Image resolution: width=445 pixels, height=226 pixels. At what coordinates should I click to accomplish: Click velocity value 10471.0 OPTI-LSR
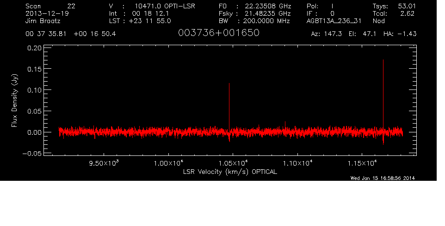165,6
